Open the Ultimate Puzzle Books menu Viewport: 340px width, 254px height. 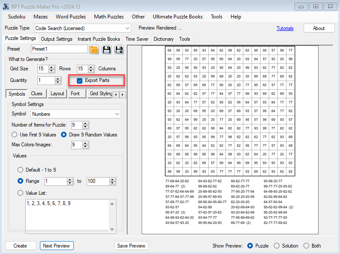click(x=178, y=17)
